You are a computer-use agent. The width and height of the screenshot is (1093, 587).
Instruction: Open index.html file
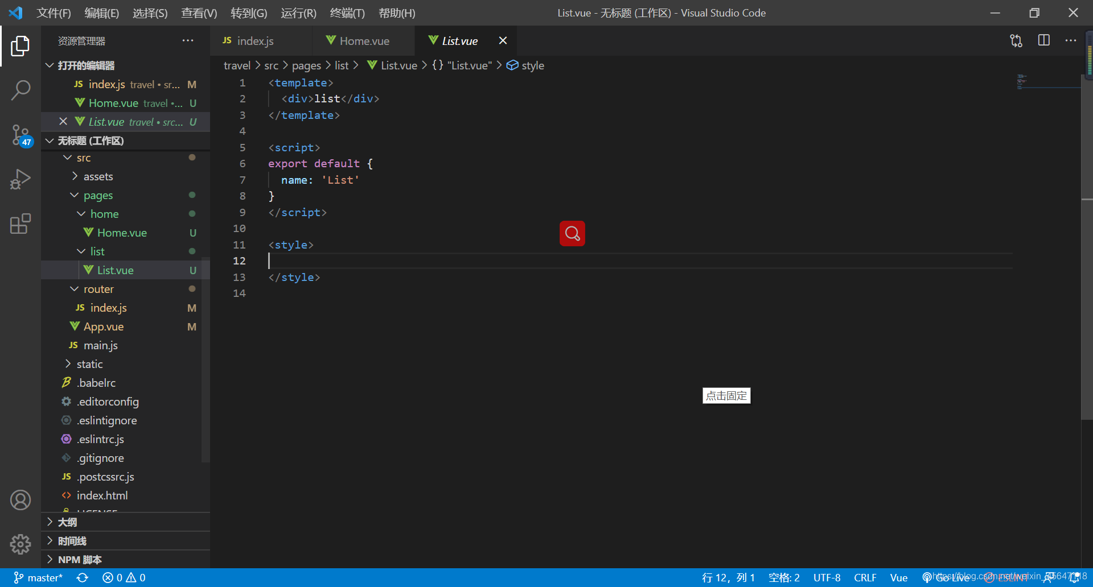tap(125, 495)
